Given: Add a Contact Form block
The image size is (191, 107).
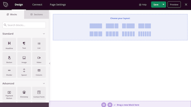Looking at the screenshot, I should click(x=39, y=93).
